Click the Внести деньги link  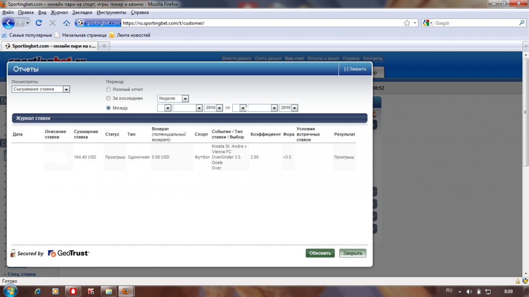237,59
